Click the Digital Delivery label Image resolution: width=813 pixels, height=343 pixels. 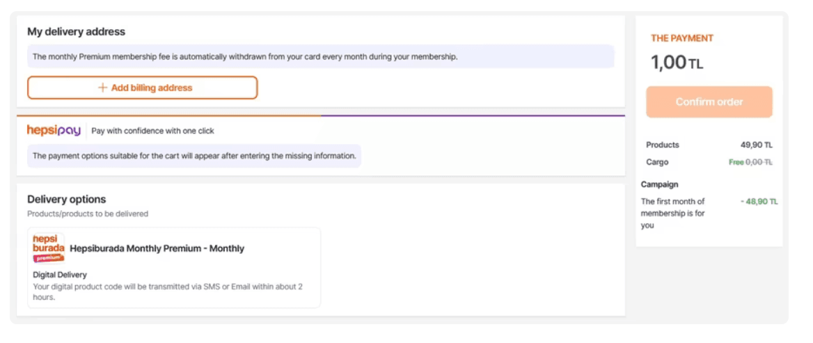pos(60,275)
